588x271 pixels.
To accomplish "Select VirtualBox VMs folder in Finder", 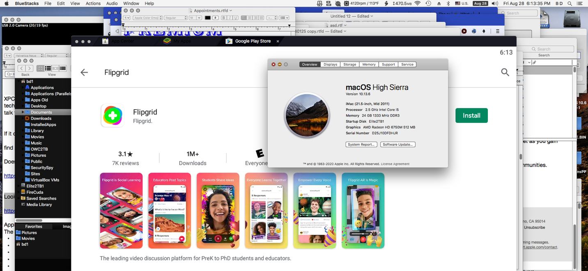I will pyautogui.click(x=43, y=180).
